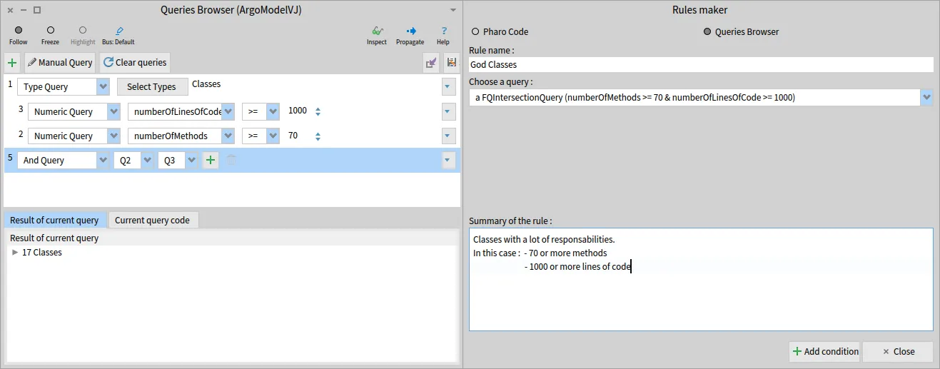Click trash icon in And Query row
The image size is (940, 369).
(x=231, y=161)
